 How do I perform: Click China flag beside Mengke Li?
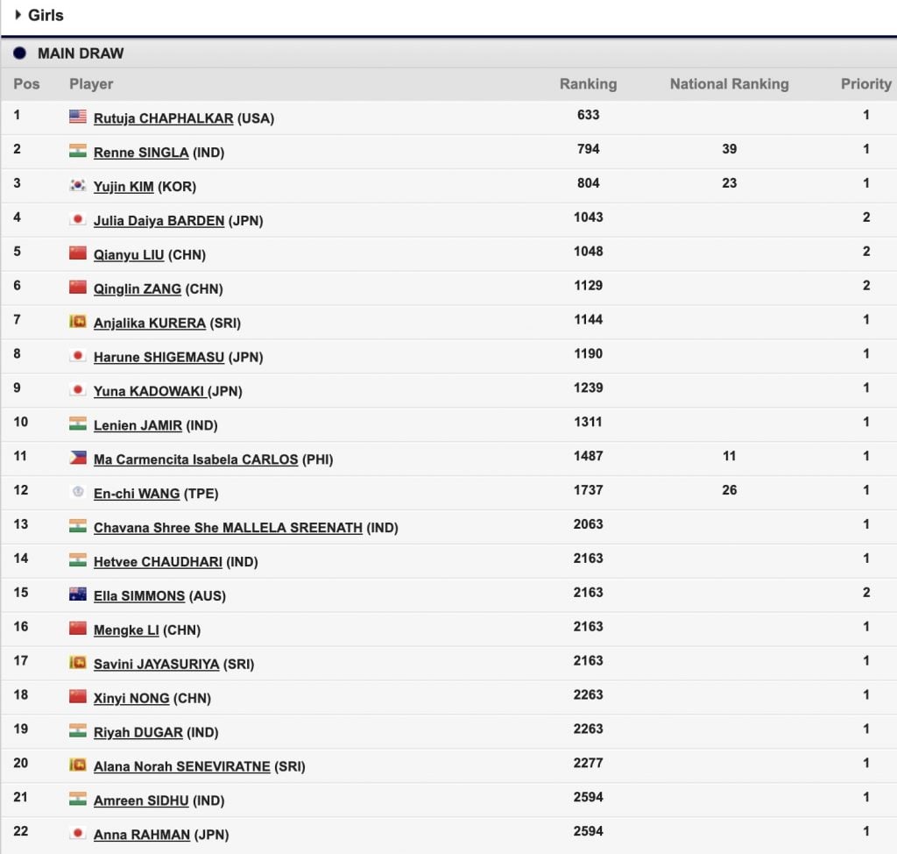tap(78, 629)
